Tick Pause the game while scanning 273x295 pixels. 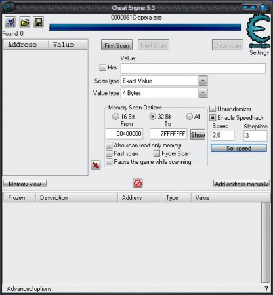[x=109, y=162]
